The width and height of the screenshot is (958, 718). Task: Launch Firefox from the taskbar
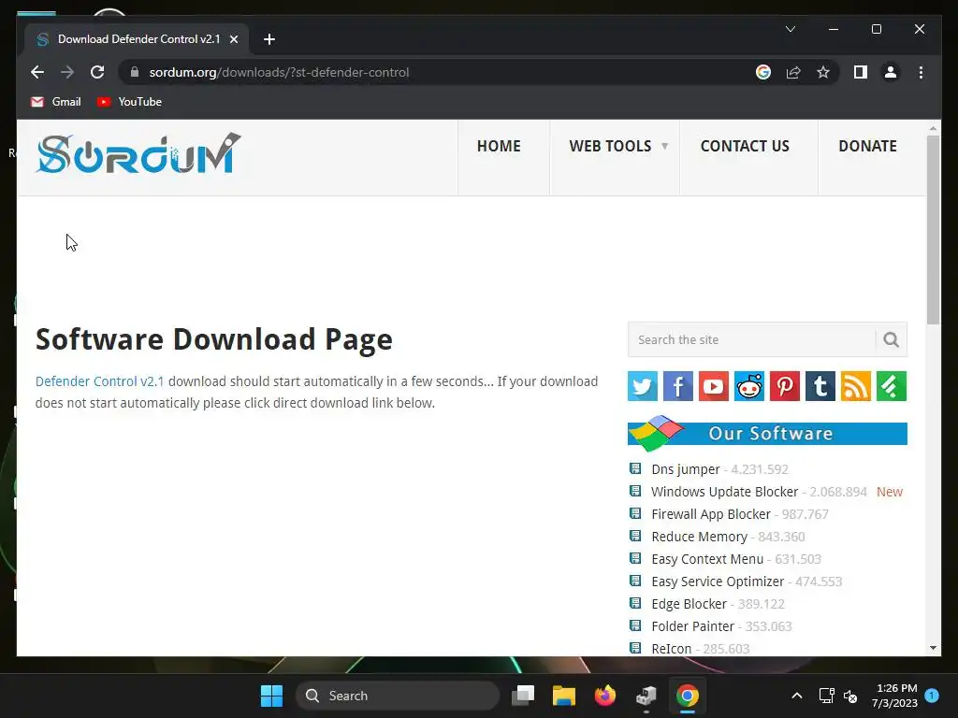point(605,696)
